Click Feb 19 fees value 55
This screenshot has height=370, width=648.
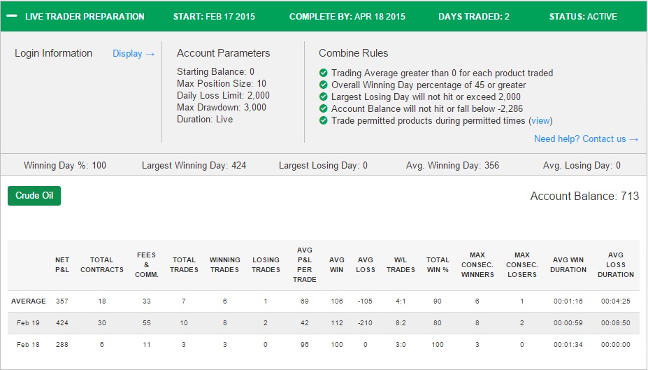coord(147,323)
